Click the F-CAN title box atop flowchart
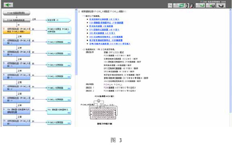This screenshot has height=145, width=232. pos(17,13)
